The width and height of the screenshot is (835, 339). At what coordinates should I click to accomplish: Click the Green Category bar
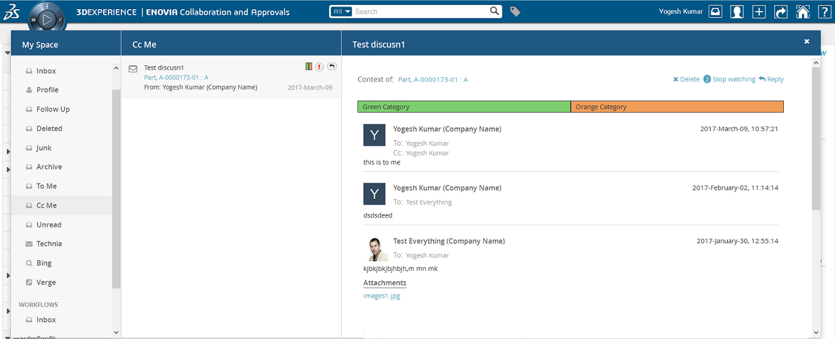pyautogui.click(x=464, y=107)
